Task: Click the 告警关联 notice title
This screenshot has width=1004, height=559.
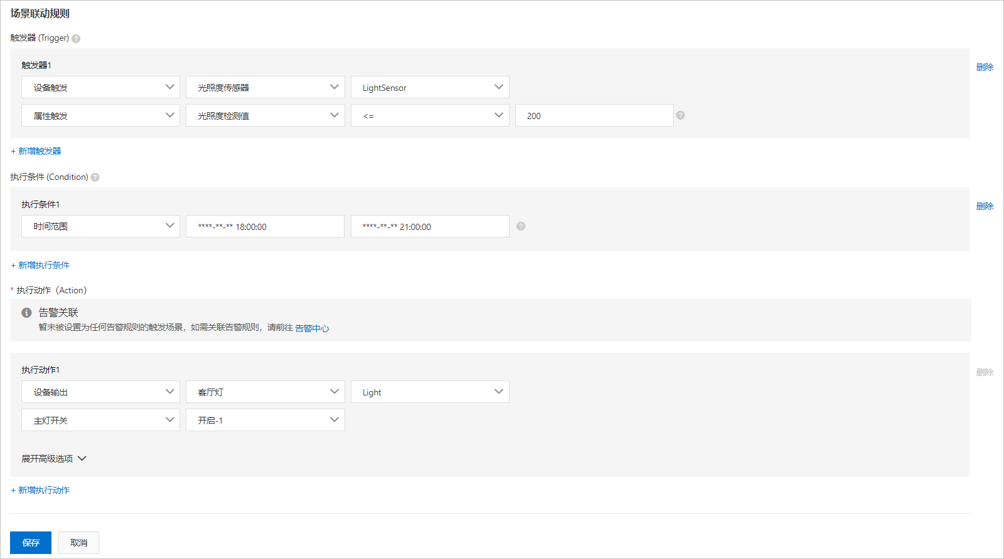Action: click(58, 313)
